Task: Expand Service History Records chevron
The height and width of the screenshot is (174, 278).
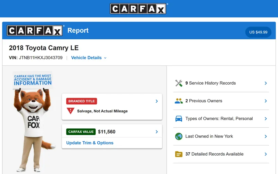Action: 265,83
